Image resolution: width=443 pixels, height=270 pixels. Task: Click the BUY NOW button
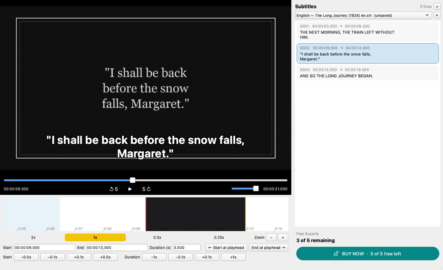[368, 254]
